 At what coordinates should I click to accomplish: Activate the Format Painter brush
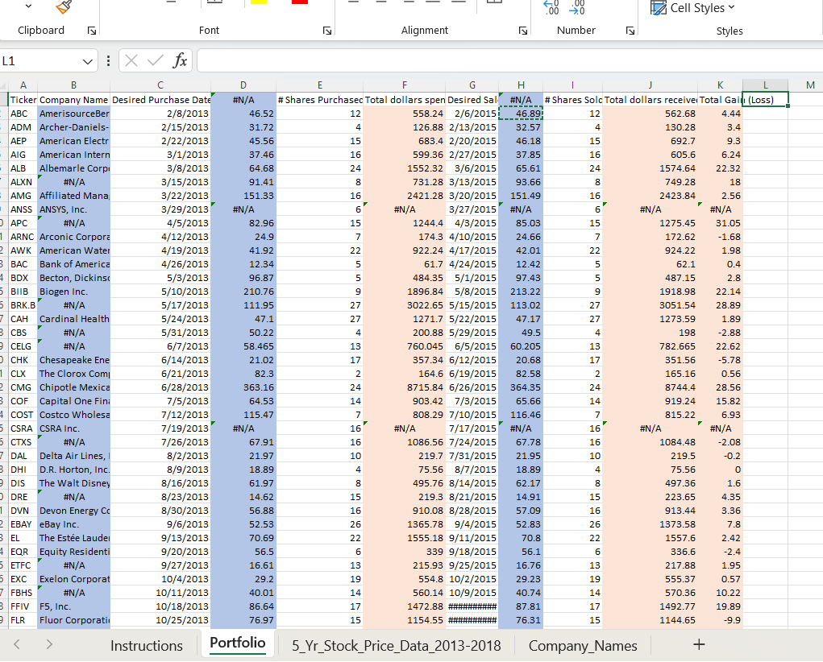(x=63, y=6)
